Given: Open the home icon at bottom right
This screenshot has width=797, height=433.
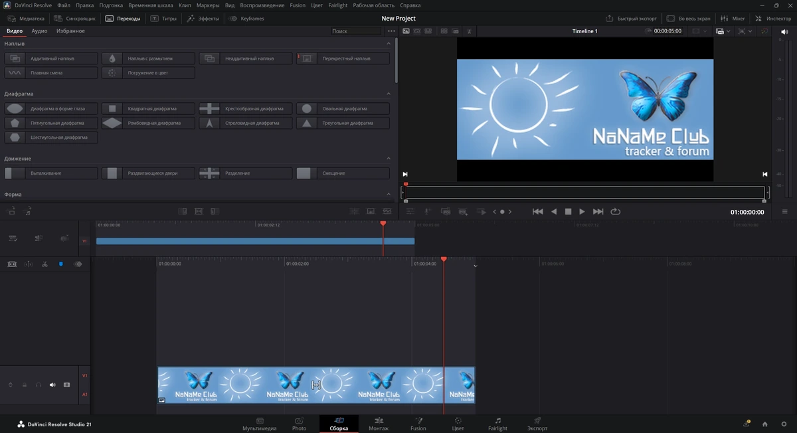Looking at the screenshot, I should point(764,424).
